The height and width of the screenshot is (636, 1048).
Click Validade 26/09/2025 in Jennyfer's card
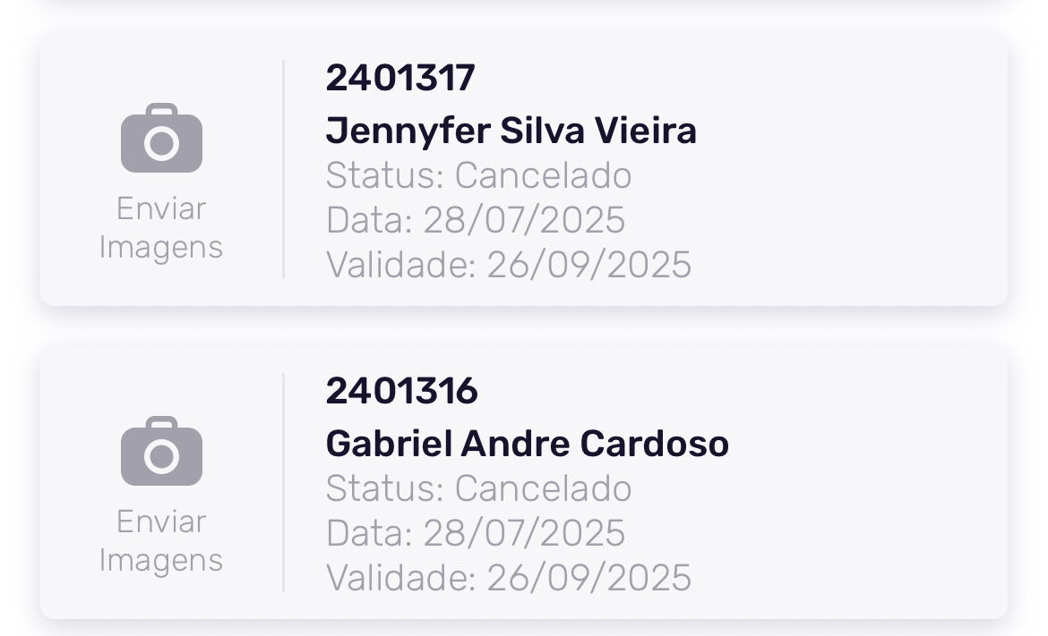[508, 266]
